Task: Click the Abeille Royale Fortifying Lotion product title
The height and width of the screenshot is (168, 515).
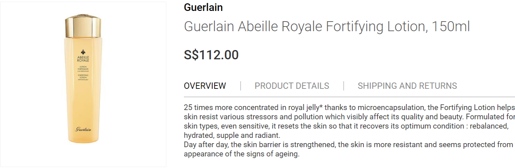Action: [326, 27]
